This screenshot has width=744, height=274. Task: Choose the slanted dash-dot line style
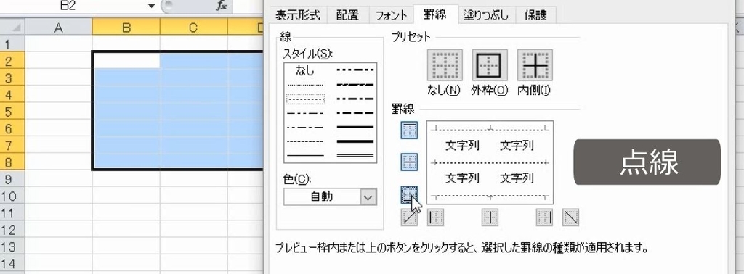click(x=355, y=86)
